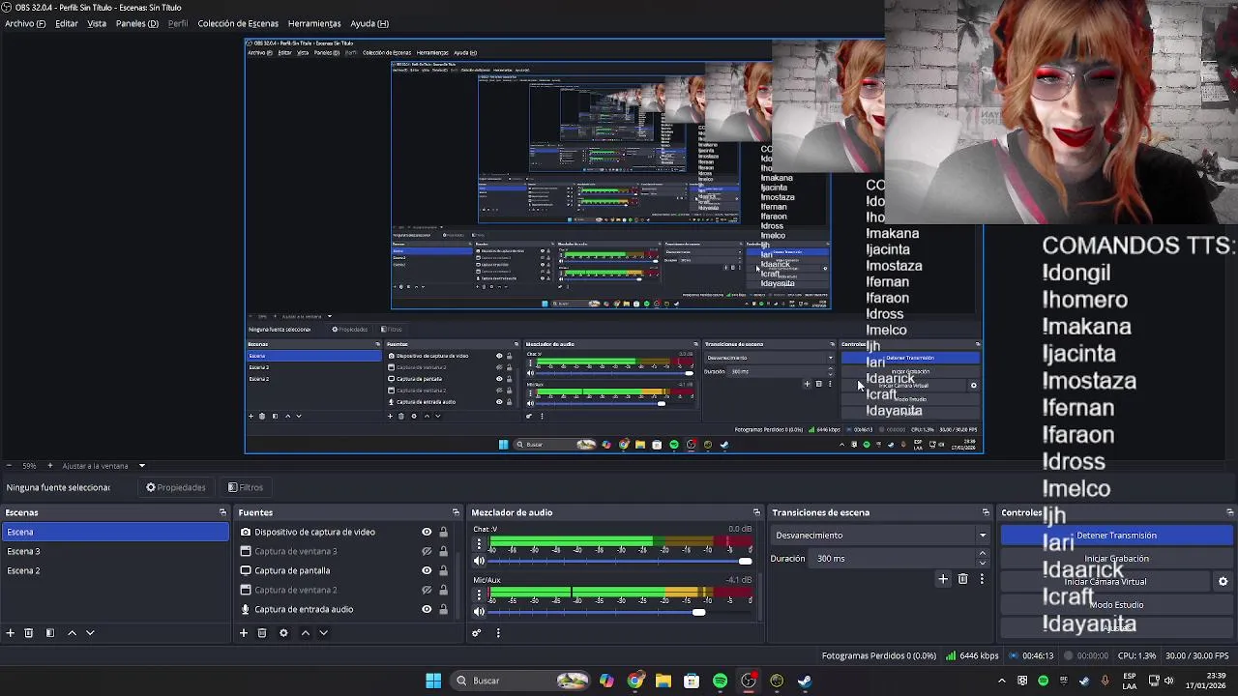Toggle lock on Captura de ventana 3
Viewport: 1238px width, 696px height.
pyautogui.click(x=444, y=551)
